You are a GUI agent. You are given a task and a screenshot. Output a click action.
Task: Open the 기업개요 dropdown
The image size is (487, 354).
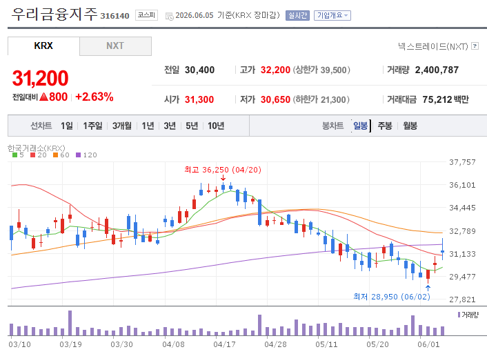pyautogui.click(x=332, y=15)
